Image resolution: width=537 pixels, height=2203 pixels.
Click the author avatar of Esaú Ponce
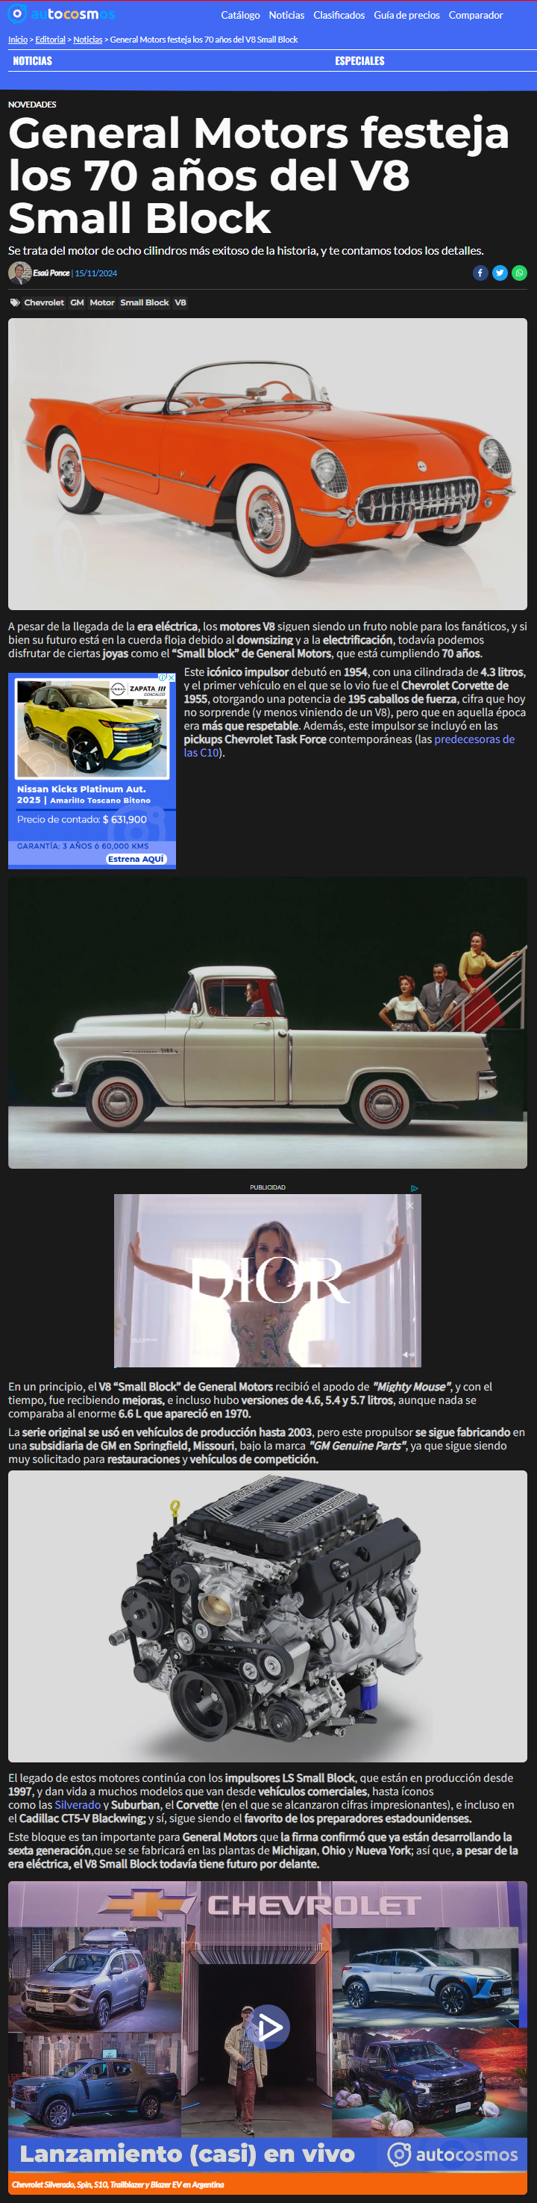pyautogui.click(x=19, y=273)
